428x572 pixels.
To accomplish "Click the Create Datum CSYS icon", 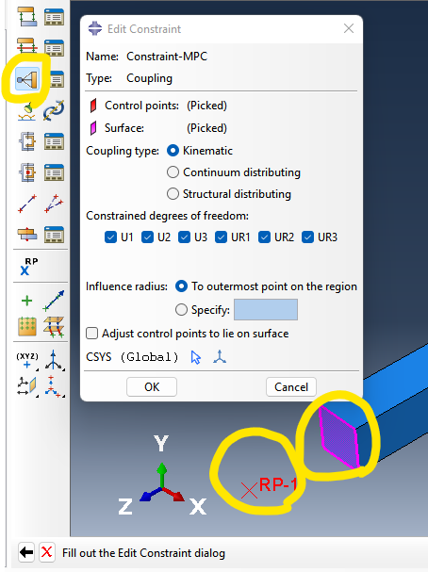I will point(54,360).
